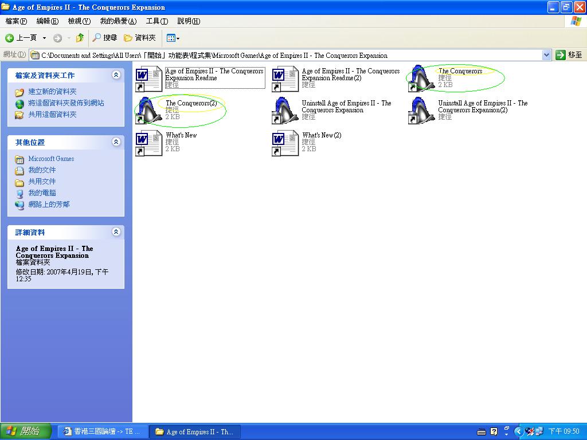Collapse the 檔案及資料夾工作 panel

(116, 75)
